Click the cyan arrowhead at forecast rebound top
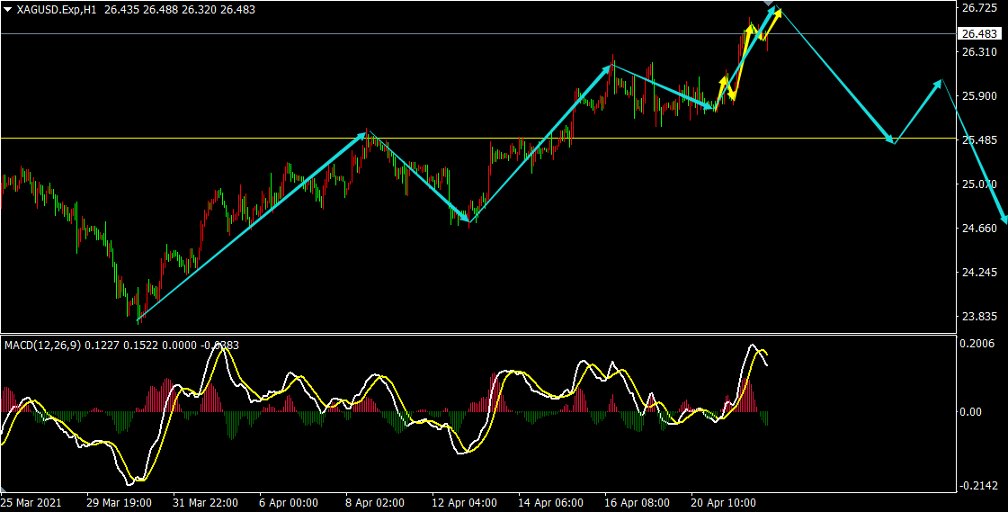This screenshot has height=512, width=1008. click(940, 82)
